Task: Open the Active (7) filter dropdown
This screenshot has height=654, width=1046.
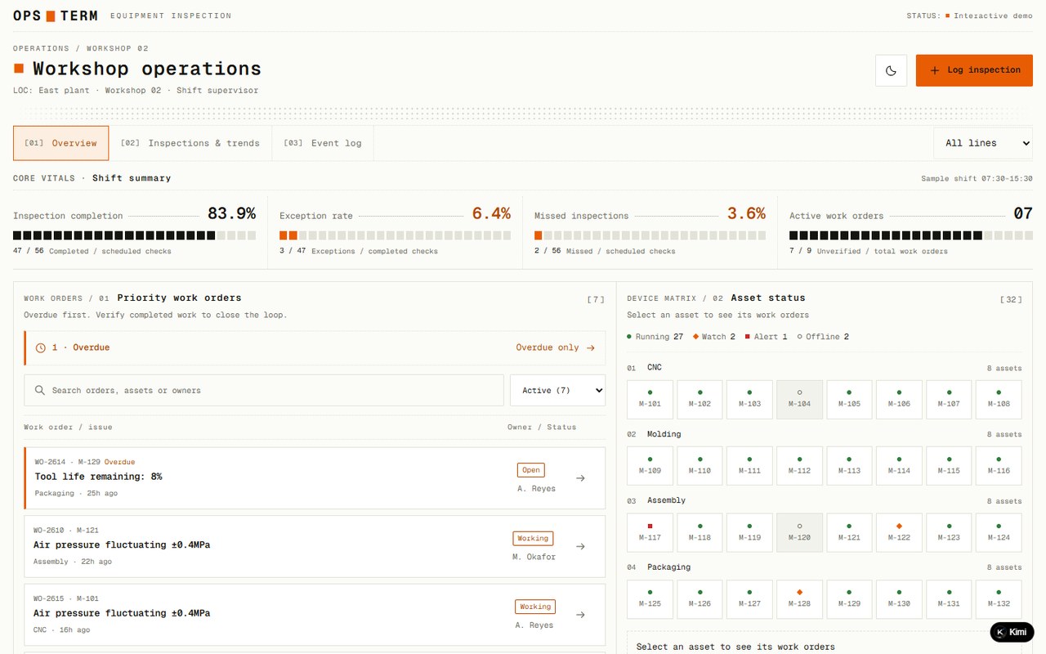Action: click(x=557, y=391)
